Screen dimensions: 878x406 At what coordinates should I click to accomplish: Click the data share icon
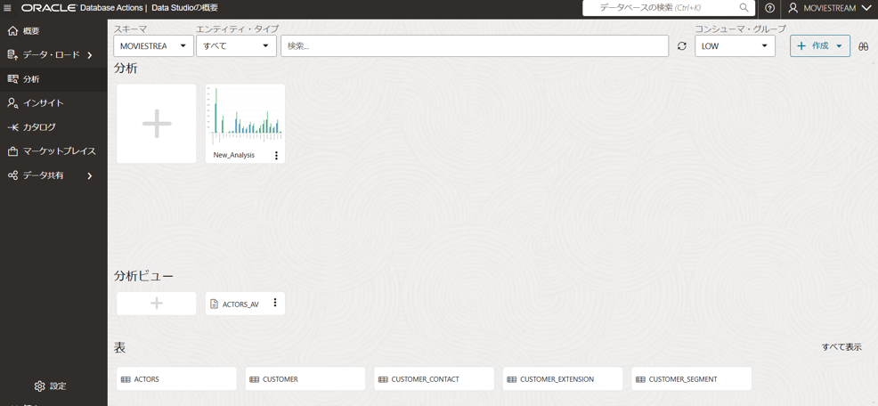point(12,175)
